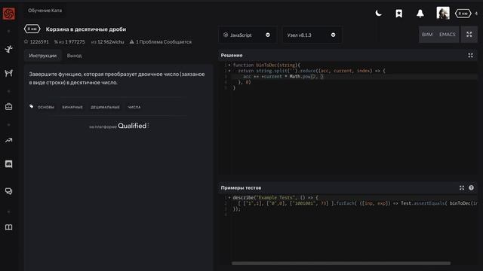Image resolution: width=483 pixels, height=271 pixels.
Task: Click in the describe Example Tests line
Action: pos(275,197)
